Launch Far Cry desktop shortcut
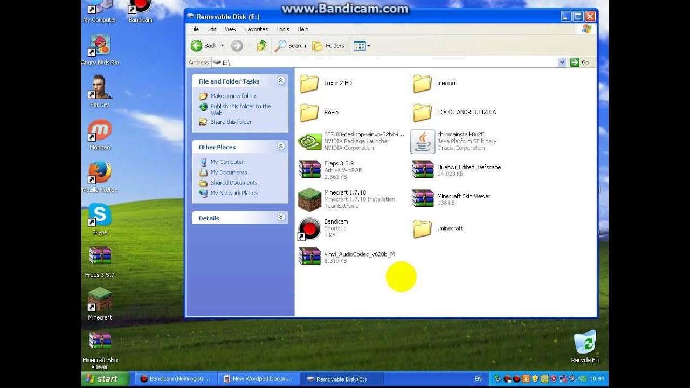 (100, 92)
